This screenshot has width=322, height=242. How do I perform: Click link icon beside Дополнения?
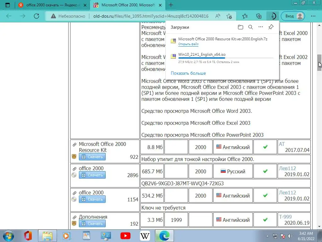(74, 217)
